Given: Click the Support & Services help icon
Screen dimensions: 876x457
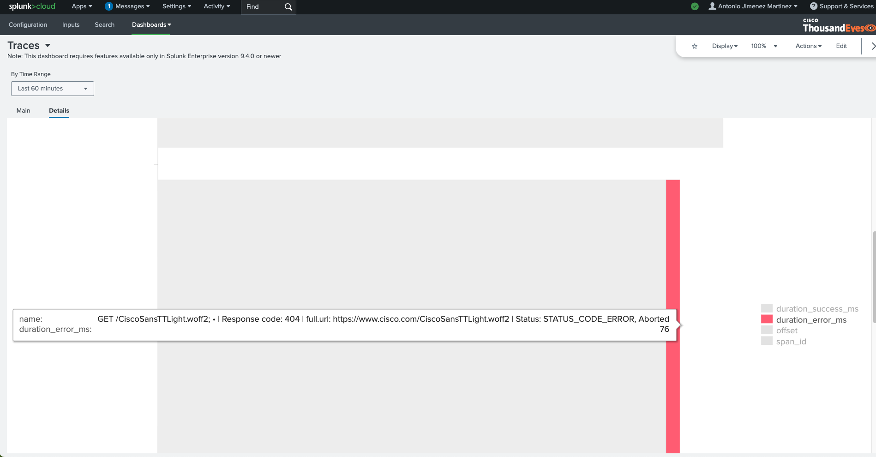Looking at the screenshot, I should click(813, 6).
